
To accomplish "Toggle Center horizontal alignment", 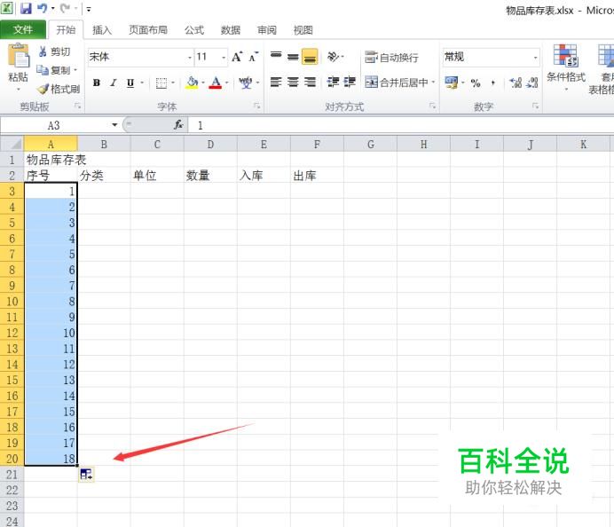I will [x=293, y=83].
